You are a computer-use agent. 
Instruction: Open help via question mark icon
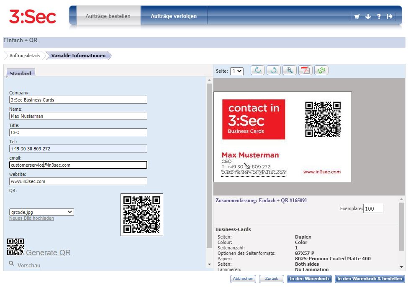(x=379, y=16)
